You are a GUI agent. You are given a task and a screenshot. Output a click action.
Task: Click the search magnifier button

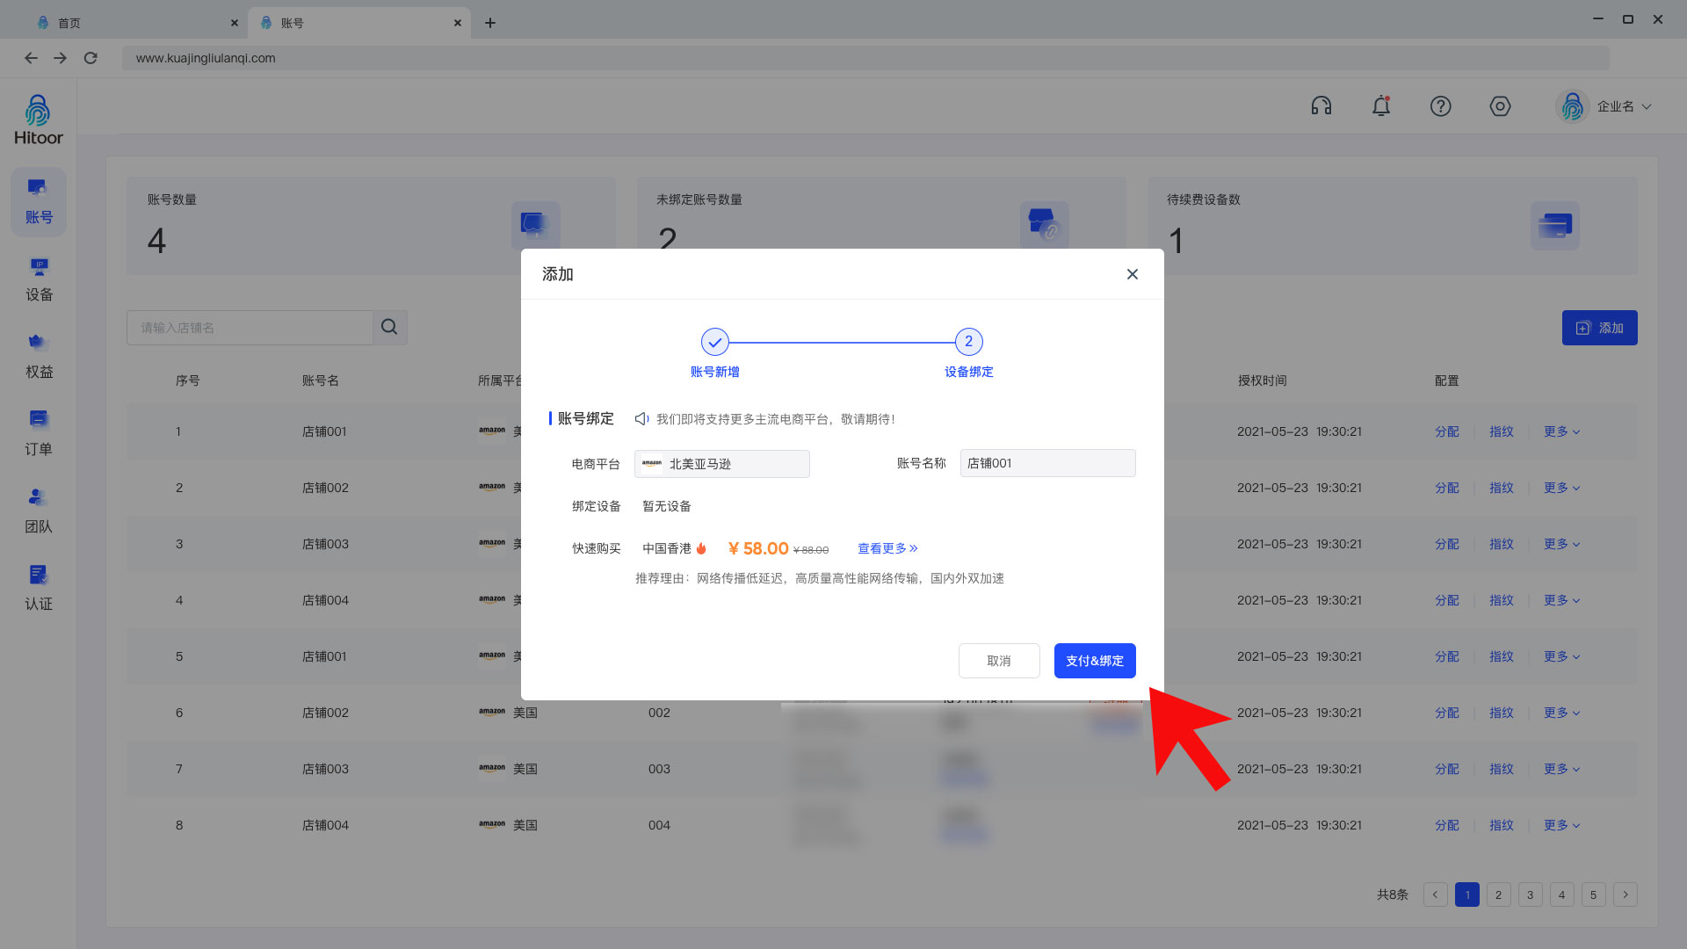coord(389,328)
